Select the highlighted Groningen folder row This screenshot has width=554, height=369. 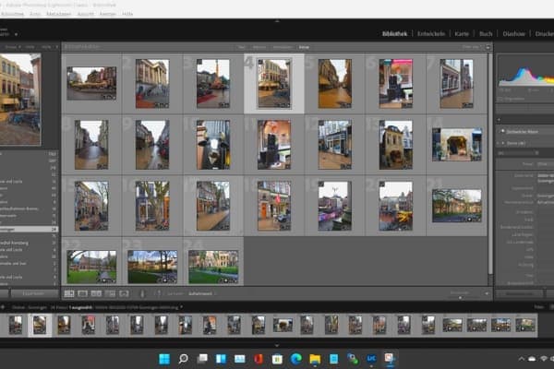[x=29, y=229]
